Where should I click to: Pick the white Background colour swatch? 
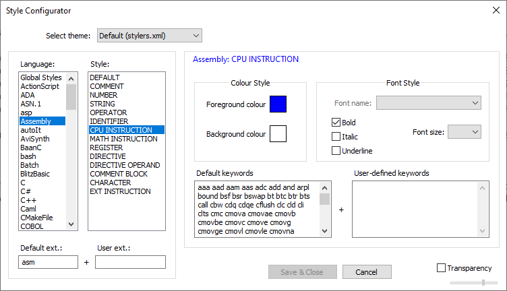(x=278, y=133)
